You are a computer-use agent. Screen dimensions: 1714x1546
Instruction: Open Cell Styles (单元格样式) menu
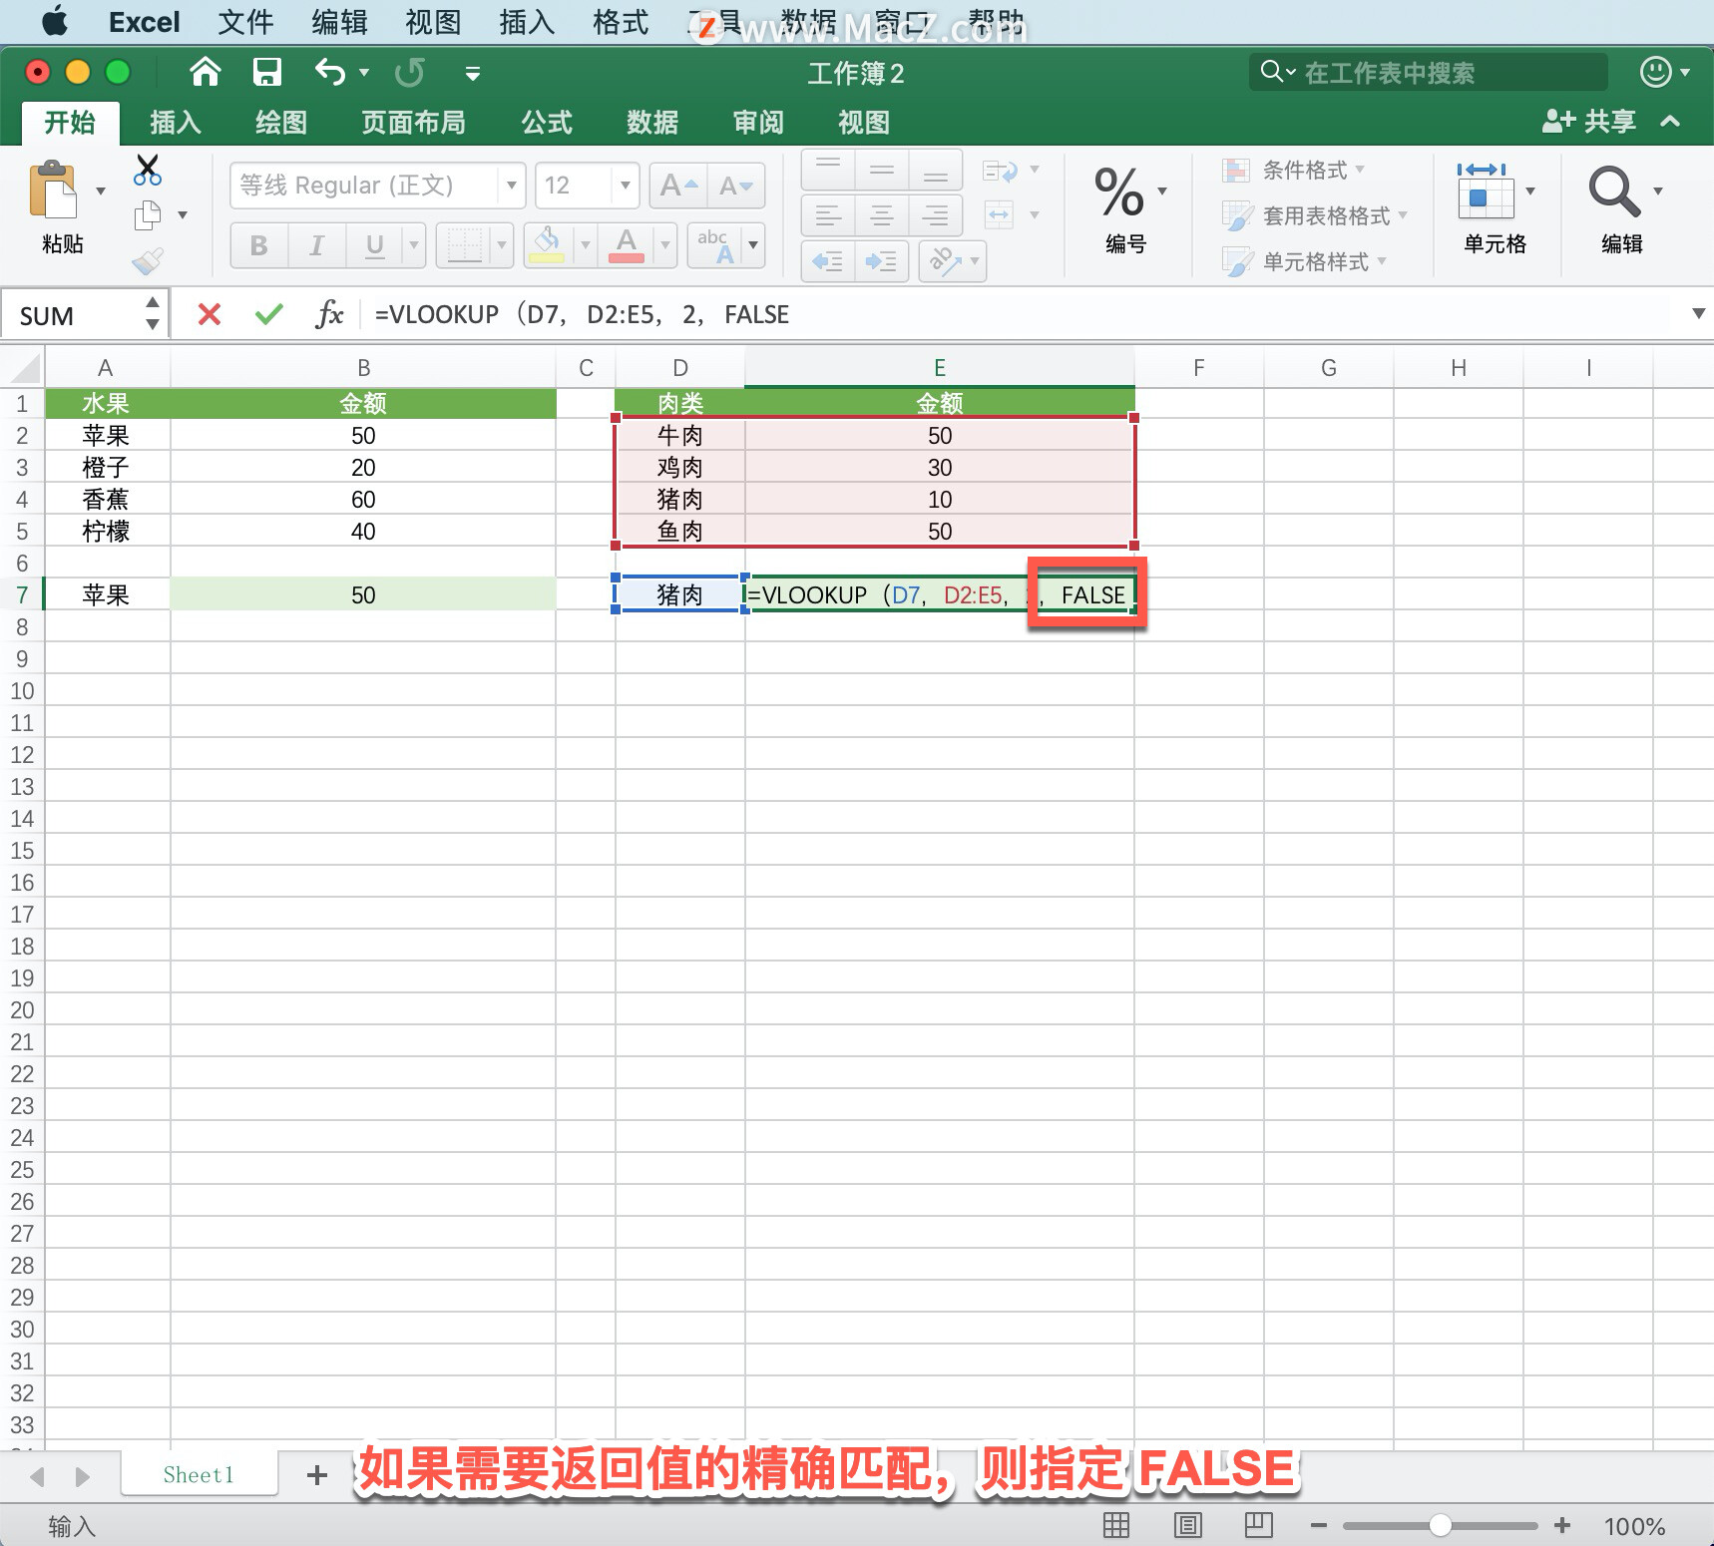tap(1305, 261)
